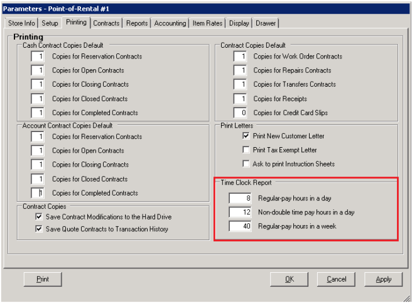
Task: Disable Print New Customer Letter checkbox
Action: (246, 136)
